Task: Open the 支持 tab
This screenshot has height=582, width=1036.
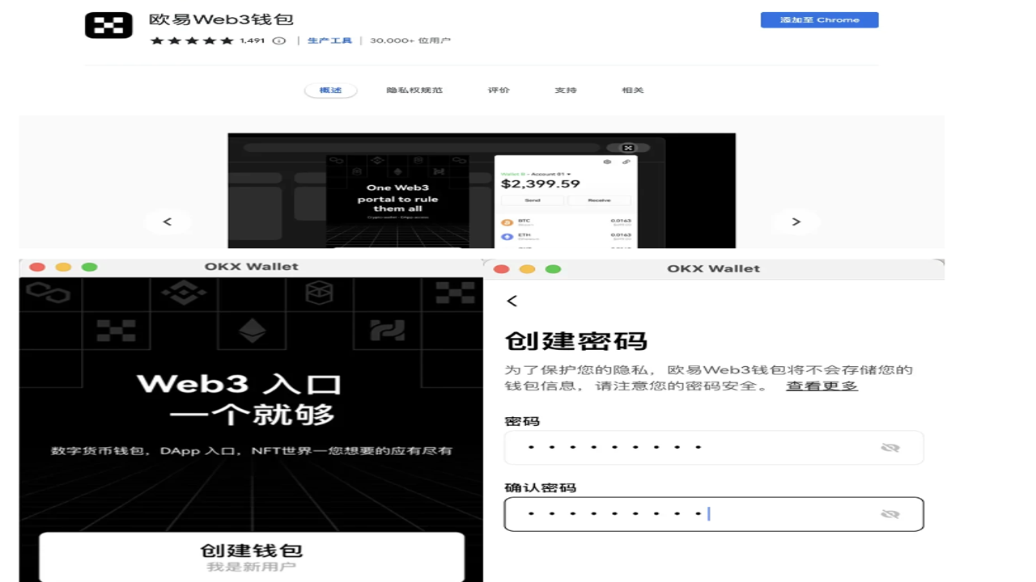Action: coord(566,91)
